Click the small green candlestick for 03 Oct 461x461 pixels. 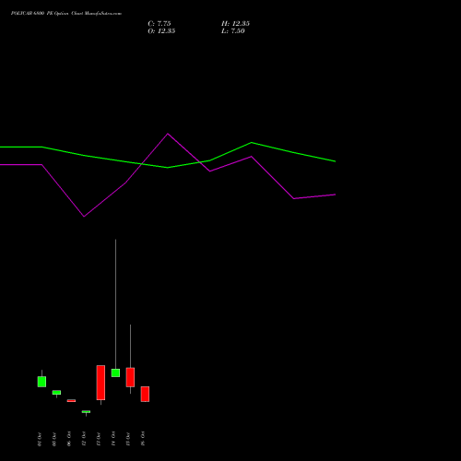point(56,393)
